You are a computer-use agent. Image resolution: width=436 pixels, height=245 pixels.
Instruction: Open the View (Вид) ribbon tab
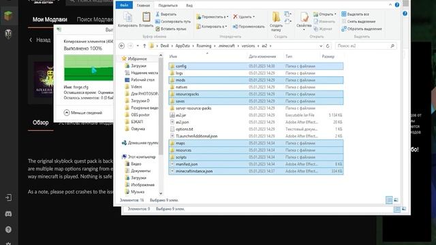[189, 5]
